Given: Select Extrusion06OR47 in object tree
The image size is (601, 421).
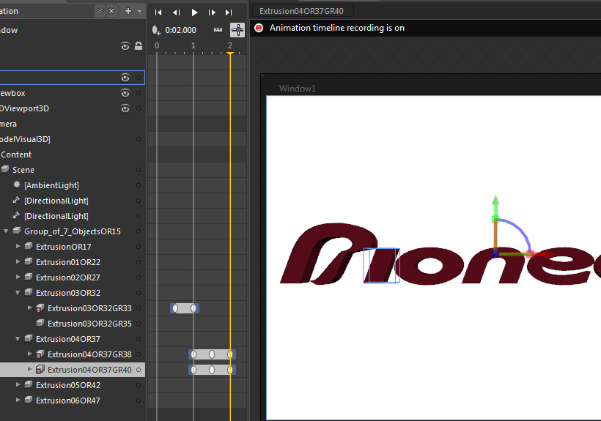Looking at the screenshot, I should (x=68, y=400).
